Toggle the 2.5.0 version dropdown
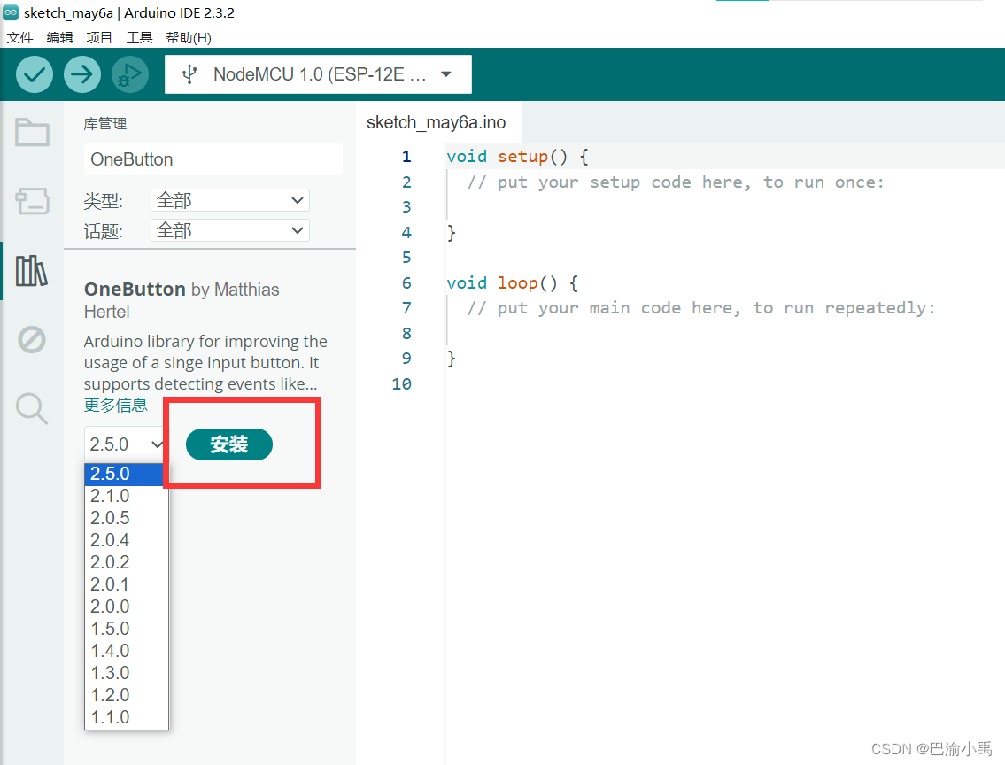Screen dimensions: 1005x765 pos(125,444)
